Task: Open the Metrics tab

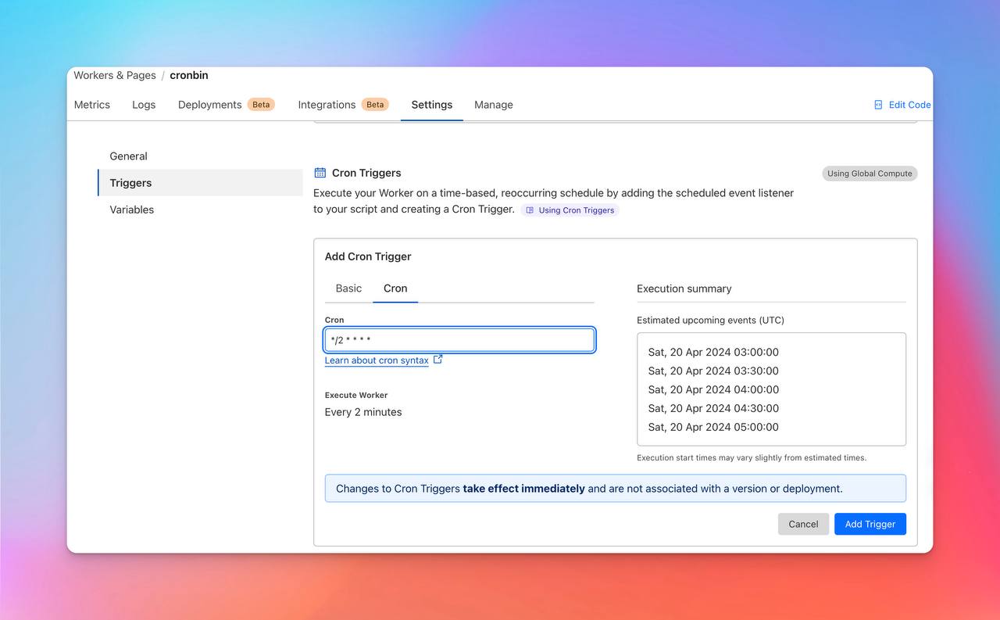Action: (92, 105)
